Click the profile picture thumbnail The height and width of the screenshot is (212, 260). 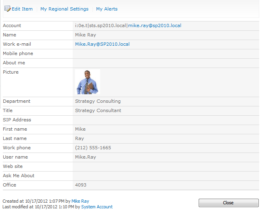[88, 82]
